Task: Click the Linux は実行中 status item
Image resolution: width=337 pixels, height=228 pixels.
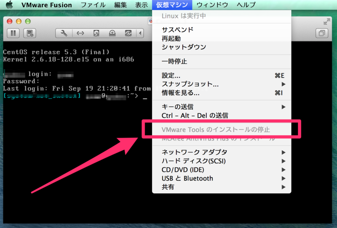Action: 222,16
